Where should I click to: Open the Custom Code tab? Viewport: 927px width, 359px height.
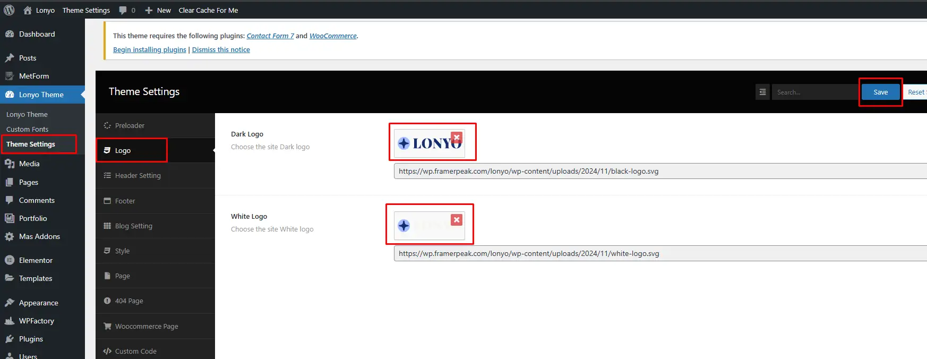[155, 351]
